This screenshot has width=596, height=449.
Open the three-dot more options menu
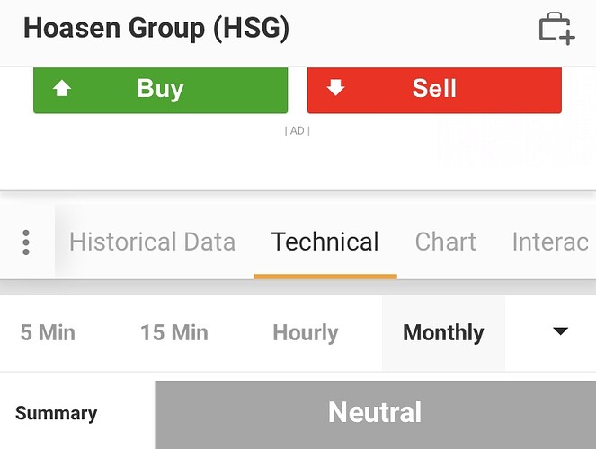26,242
